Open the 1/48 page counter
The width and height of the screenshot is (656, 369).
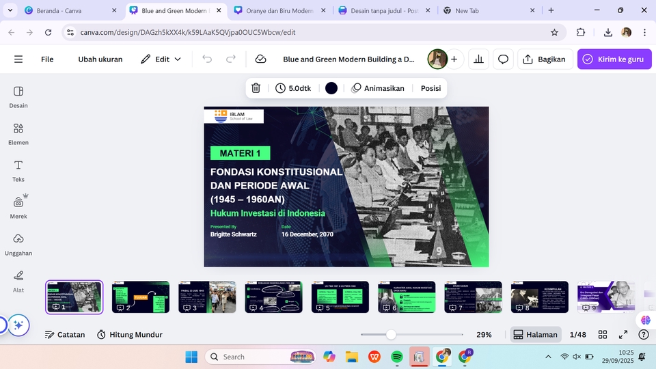578,334
